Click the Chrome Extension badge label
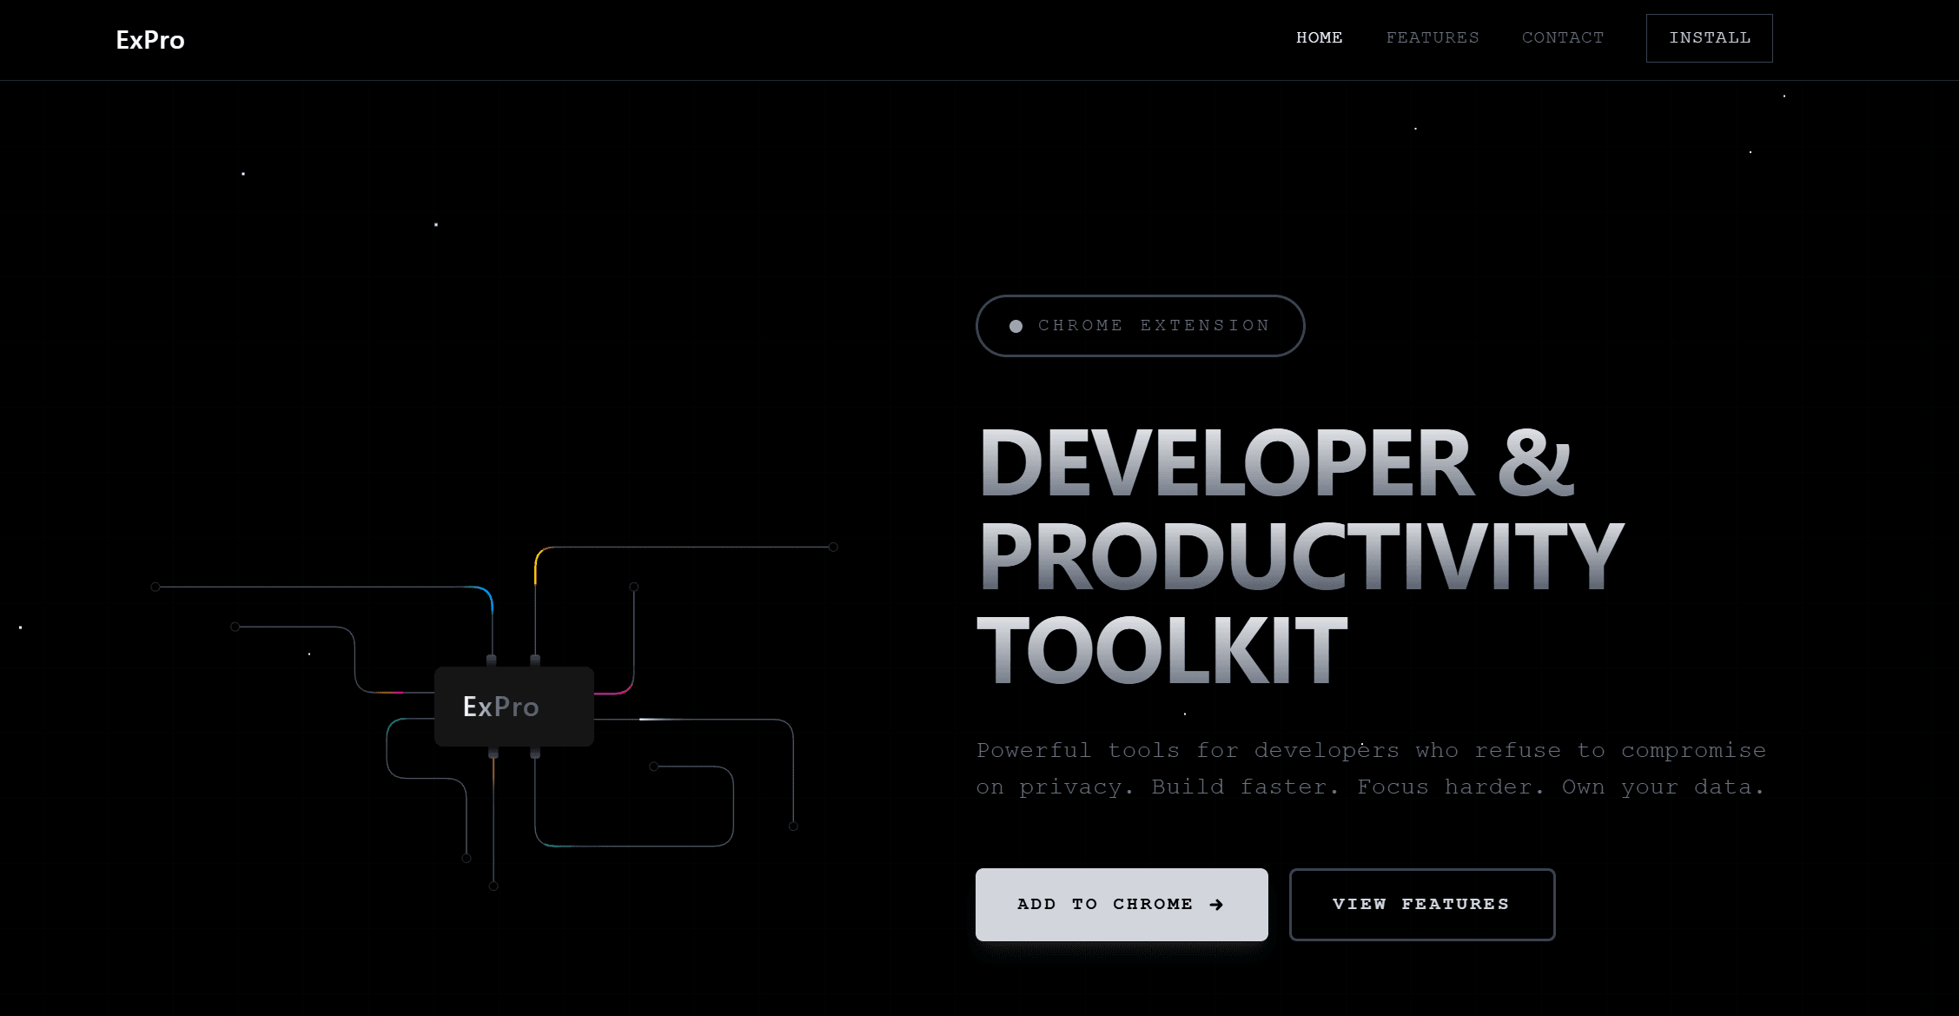1959x1016 pixels. click(x=1154, y=326)
